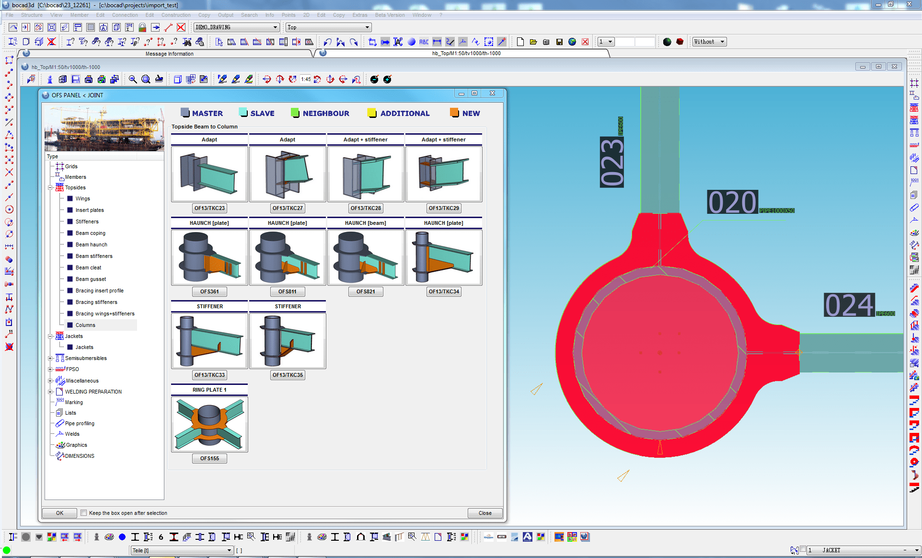Screen dimensions: 922x558
Task: Click the ABC text tool icon
Action: 424,42
